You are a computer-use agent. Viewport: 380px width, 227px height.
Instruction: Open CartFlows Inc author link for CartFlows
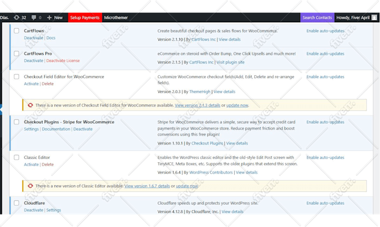tap(203, 40)
